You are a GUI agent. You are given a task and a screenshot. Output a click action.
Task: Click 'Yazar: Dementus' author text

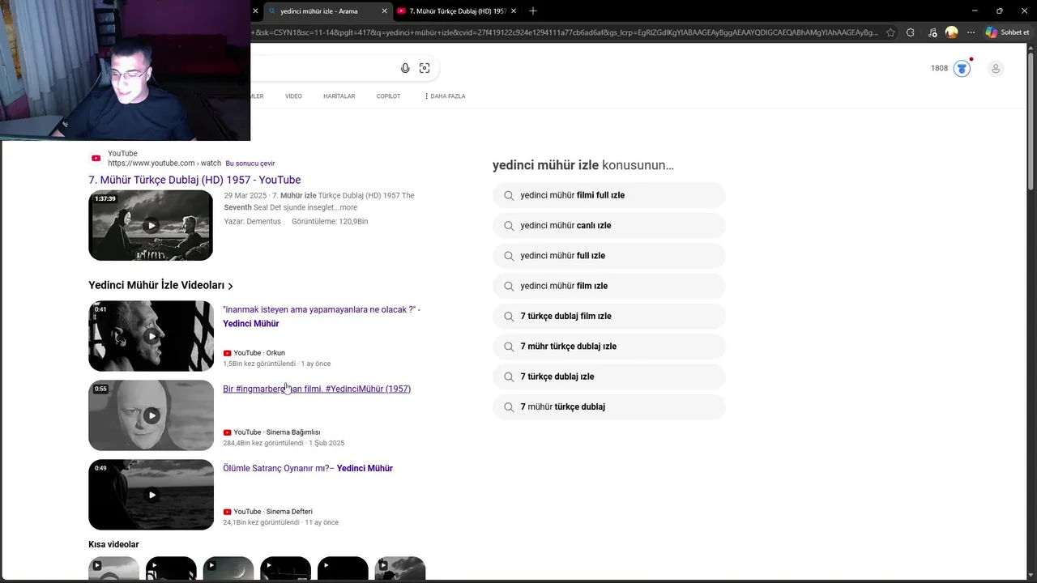tap(253, 221)
